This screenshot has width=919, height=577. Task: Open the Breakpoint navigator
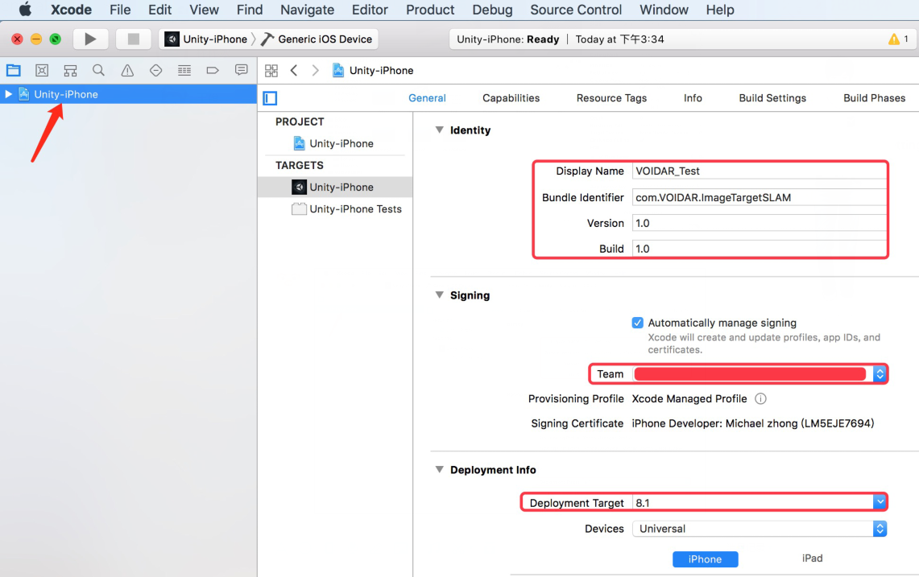pyautogui.click(x=213, y=70)
